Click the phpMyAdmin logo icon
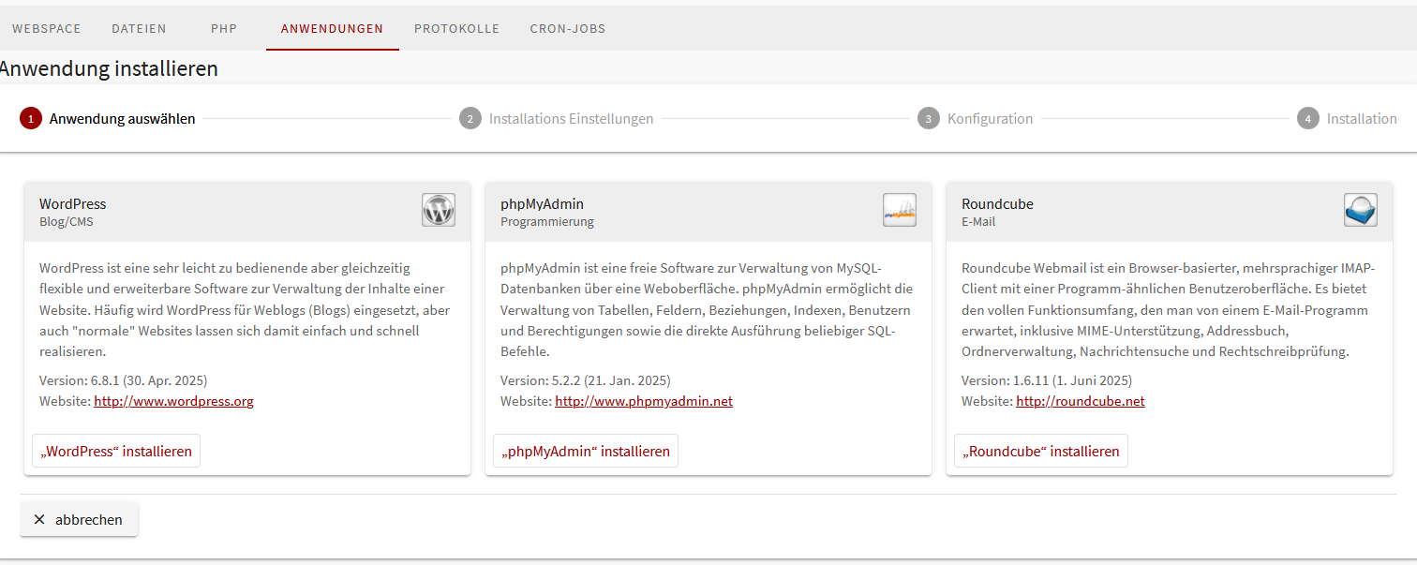 899,210
